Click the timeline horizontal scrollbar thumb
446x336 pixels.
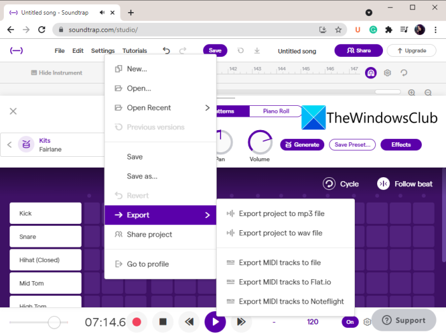[x=387, y=92]
